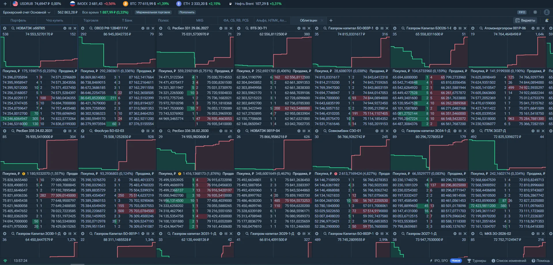Open settings gear of ОВОЗ РФ 12840111V widget

pyautogui.click(x=143, y=28)
